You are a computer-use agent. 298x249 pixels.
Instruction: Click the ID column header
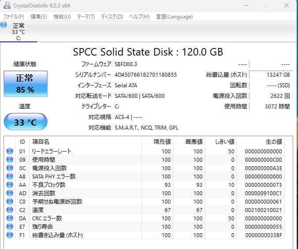coord(22,141)
